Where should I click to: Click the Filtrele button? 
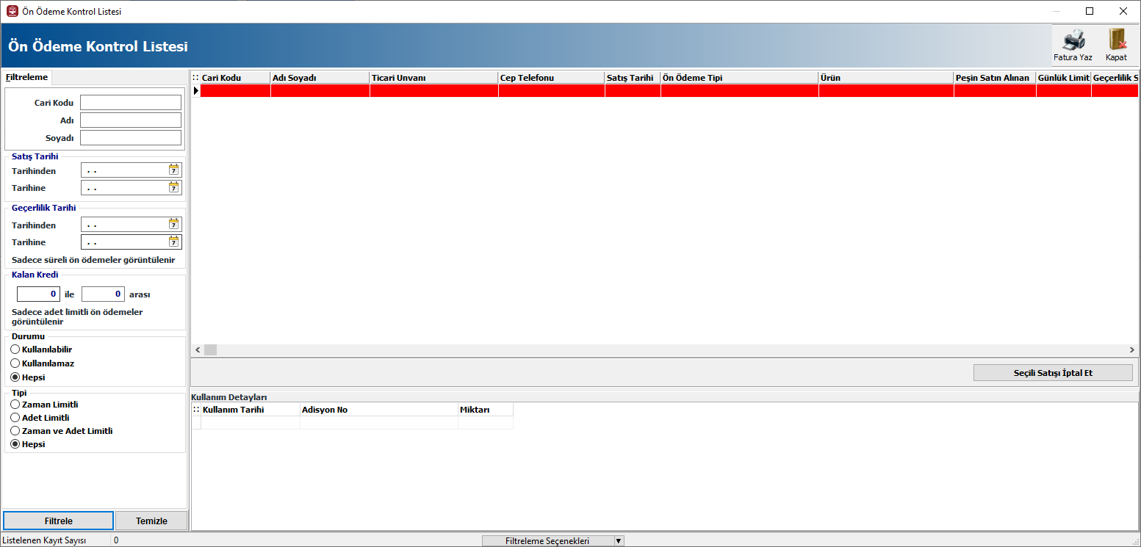pos(59,521)
